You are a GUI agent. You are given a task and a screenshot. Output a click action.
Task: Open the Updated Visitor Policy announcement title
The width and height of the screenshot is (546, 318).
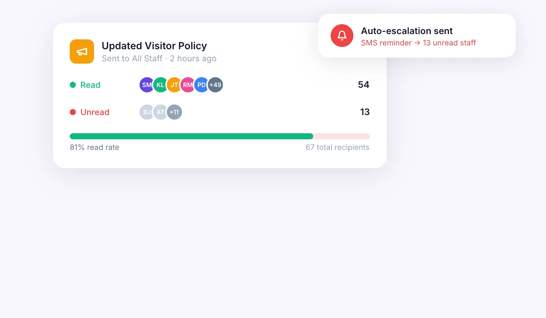(x=154, y=46)
